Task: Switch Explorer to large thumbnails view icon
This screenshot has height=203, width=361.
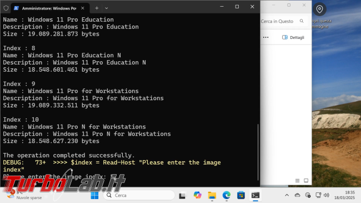Action: (306, 181)
